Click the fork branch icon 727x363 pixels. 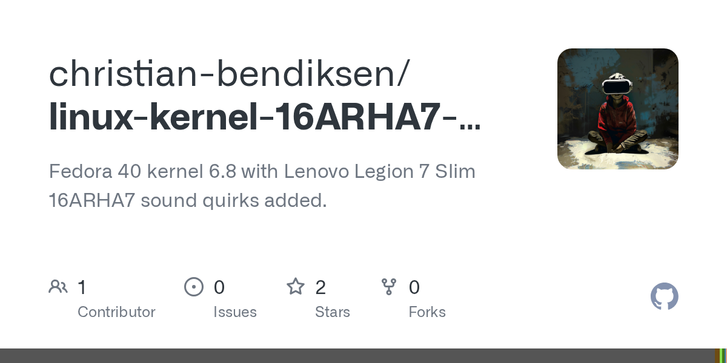coord(389,287)
